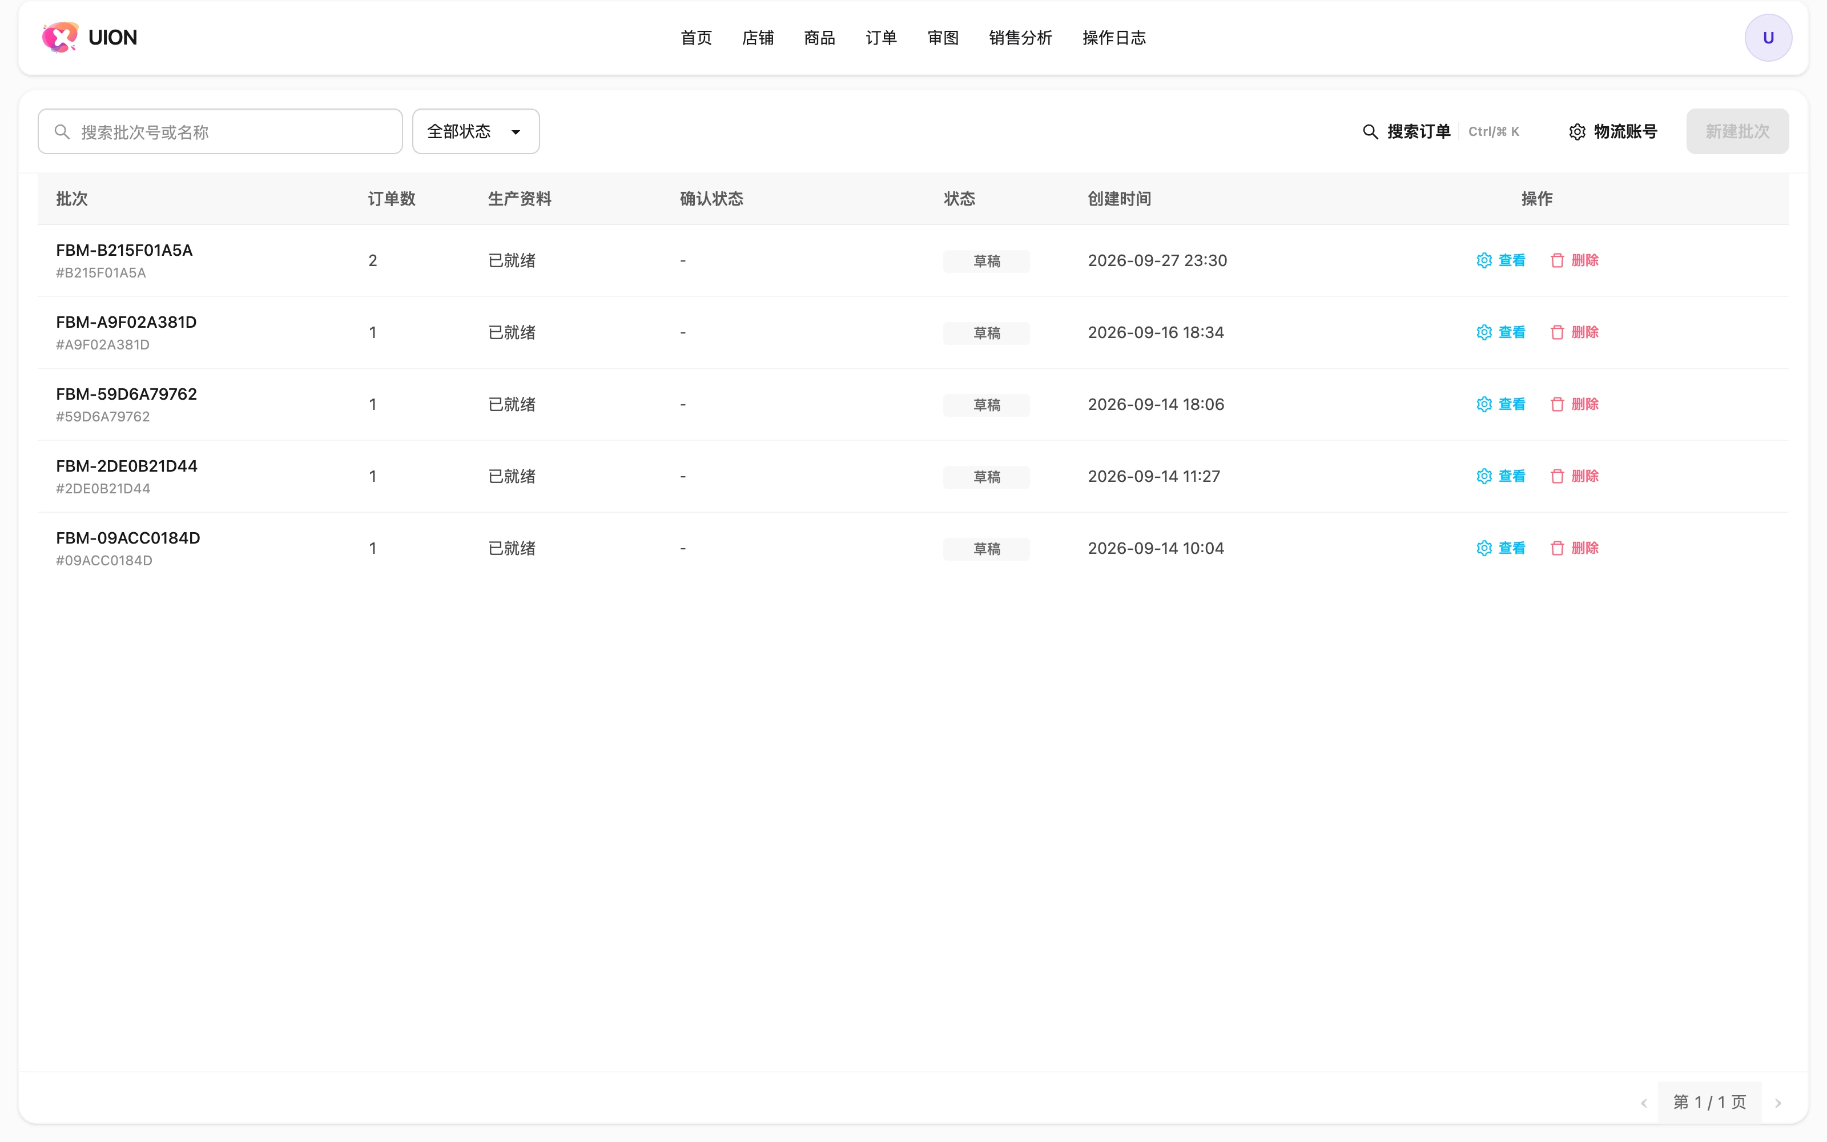Click the 创建时间 column header
The height and width of the screenshot is (1142, 1827).
(x=1119, y=199)
